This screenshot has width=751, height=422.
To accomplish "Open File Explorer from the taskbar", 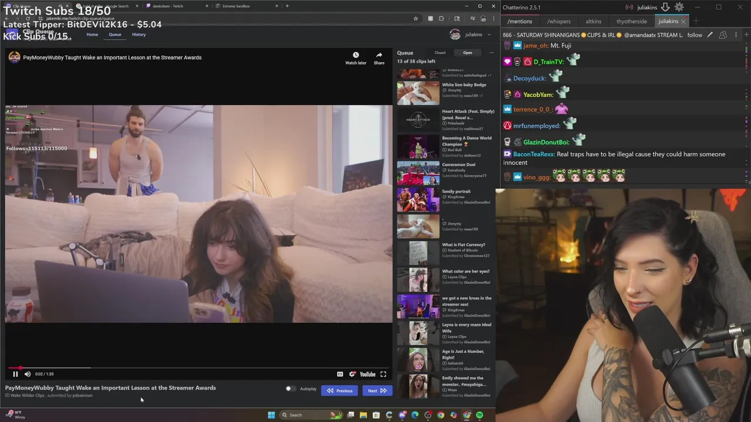I will (363, 415).
